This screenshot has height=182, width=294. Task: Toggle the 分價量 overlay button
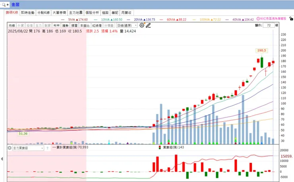tap(109, 25)
